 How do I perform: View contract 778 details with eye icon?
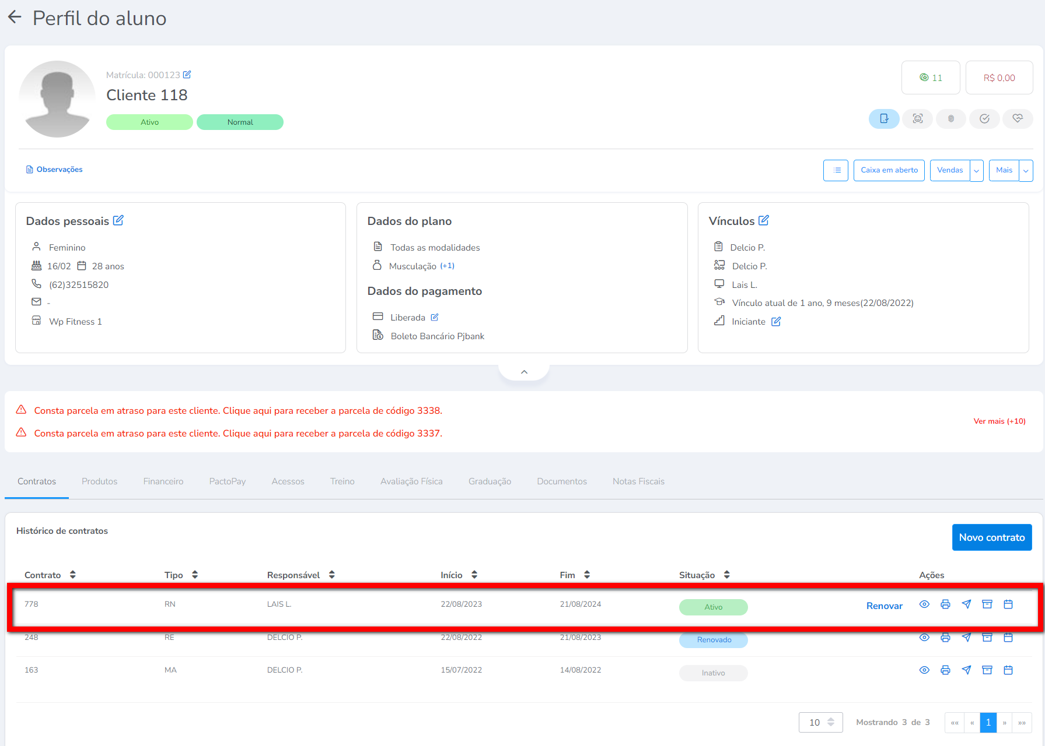pos(924,604)
